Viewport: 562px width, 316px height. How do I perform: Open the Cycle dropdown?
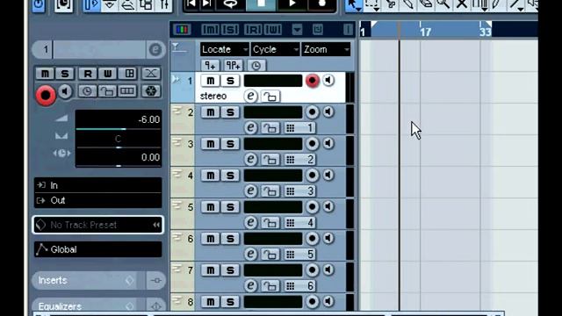click(x=276, y=49)
